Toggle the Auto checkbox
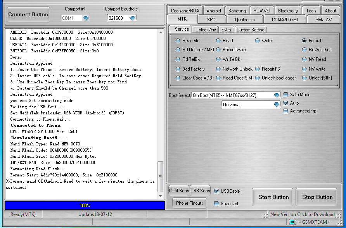This screenshot has height=228, width=346. click(x=286, y=103)
